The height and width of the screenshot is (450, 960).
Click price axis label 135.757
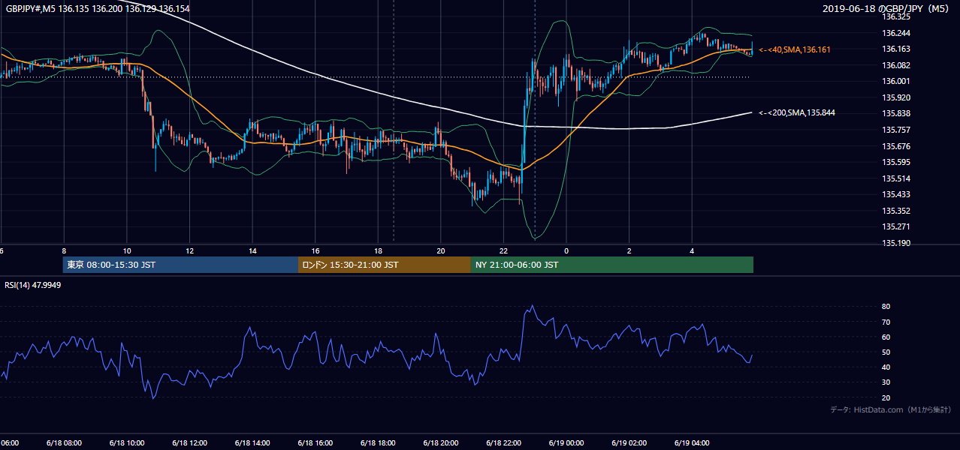[x=896, y=130]
